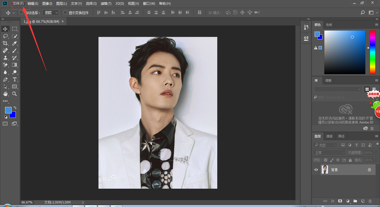
Task: Select the Horizontal Type tool
Action: 14,79
